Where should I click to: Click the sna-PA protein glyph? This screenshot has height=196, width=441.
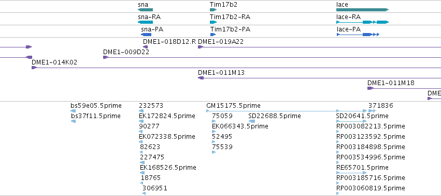[x=146, y=35]
